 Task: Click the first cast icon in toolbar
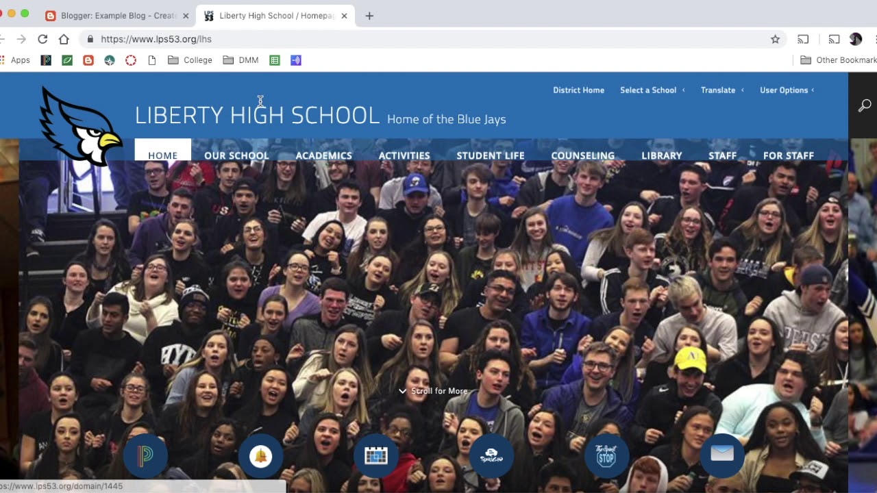click(803, 39)
